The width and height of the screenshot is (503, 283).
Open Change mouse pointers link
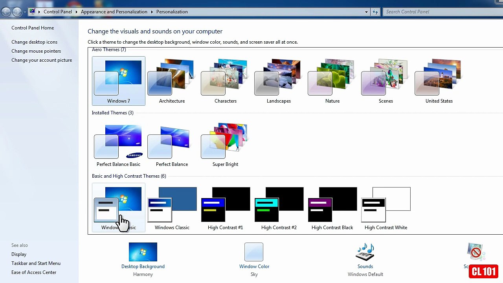pos(36,51)
